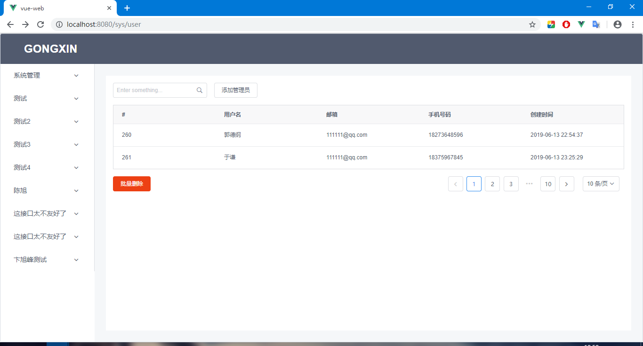Go to page 10
The image size is (643, 346).
(548, 184)
